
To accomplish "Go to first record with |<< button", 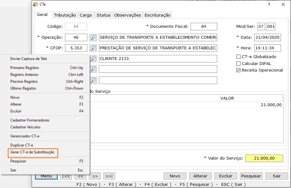I will 66,176.
